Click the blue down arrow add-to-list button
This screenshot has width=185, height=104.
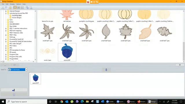[x=106, y=70]
